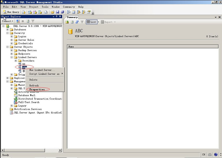Viewport: 222px width, 158px height.
Task: Open the Connect dropdown in Object Explorer
Action: 8,21
